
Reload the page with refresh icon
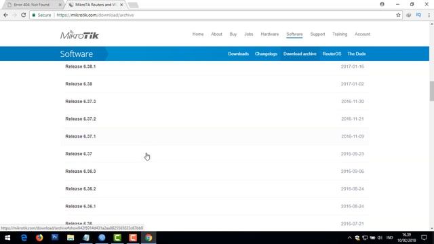24,15
